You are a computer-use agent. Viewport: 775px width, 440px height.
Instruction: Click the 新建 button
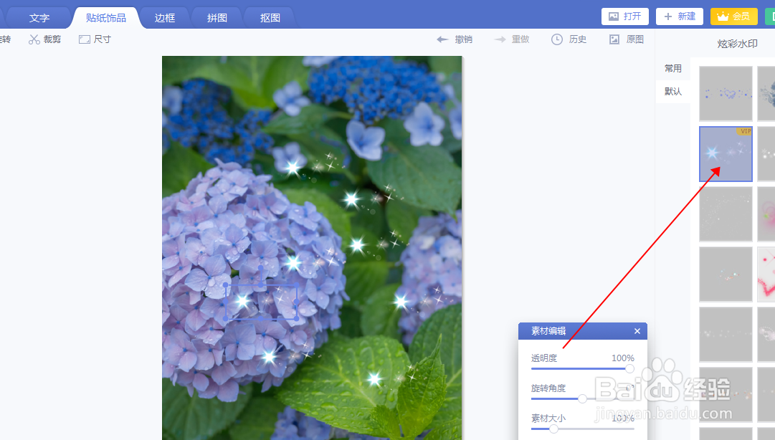pyautogui.click(x=679, y=16)
